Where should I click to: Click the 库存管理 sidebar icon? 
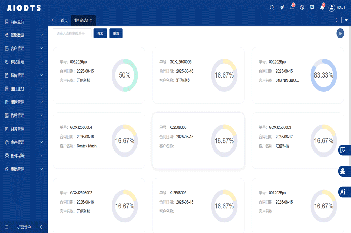click(x=7, y=142)
